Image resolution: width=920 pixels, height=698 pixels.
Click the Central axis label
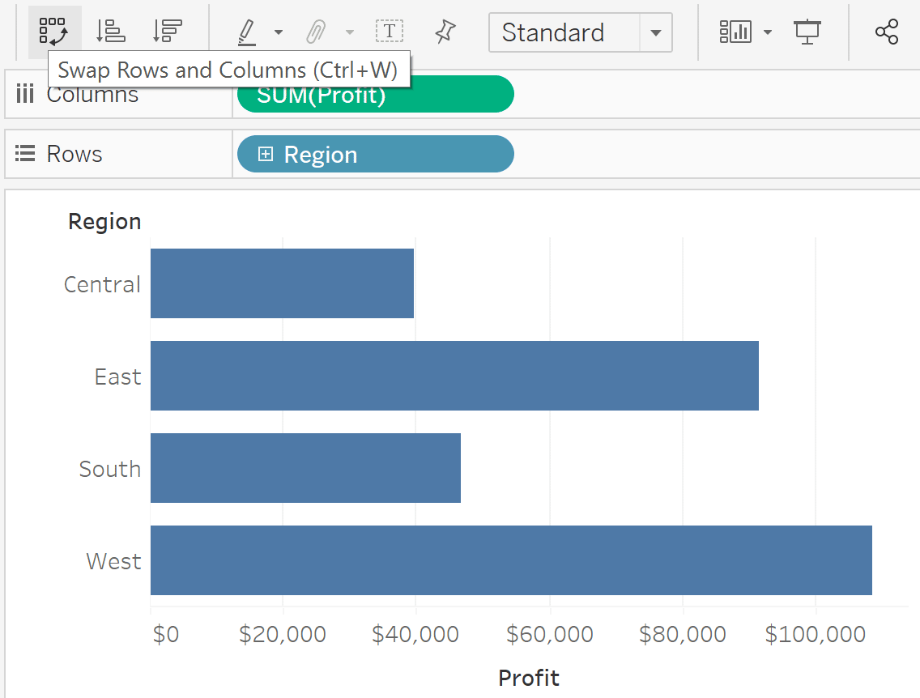(102, 284)
